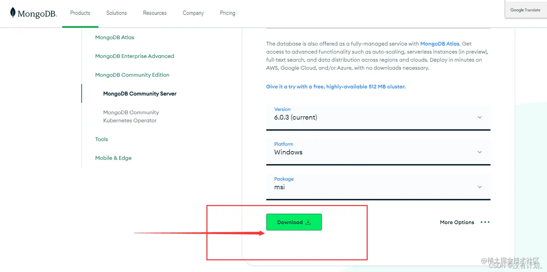Open the Company menu
This screenshot has height=272, width=547.
pos(193,13)
